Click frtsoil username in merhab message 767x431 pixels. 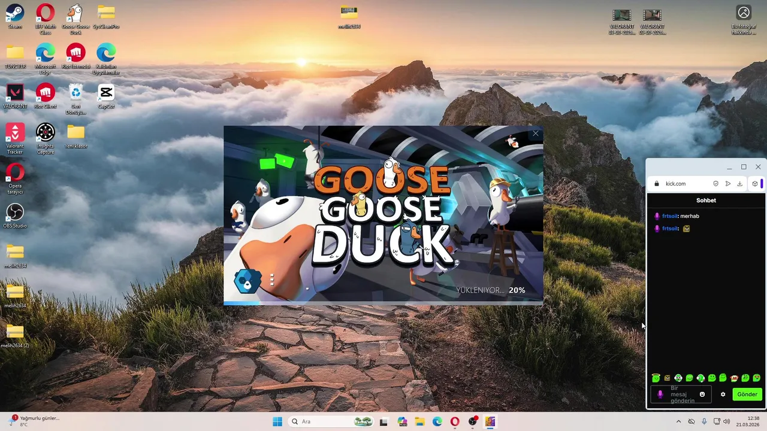click(670, 216)
